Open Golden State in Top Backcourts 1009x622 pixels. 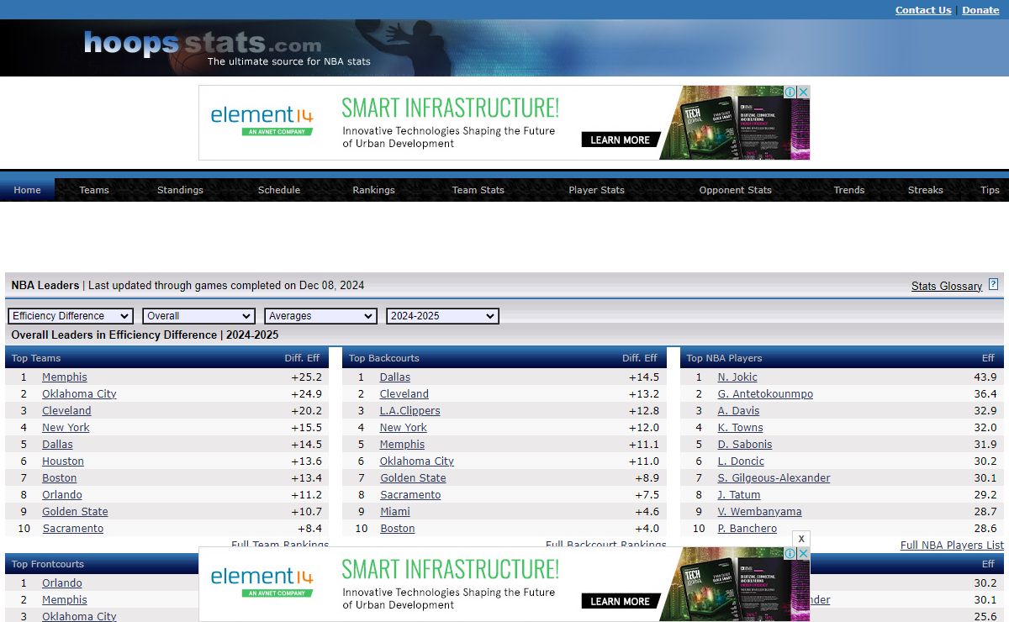coord(413,477)
